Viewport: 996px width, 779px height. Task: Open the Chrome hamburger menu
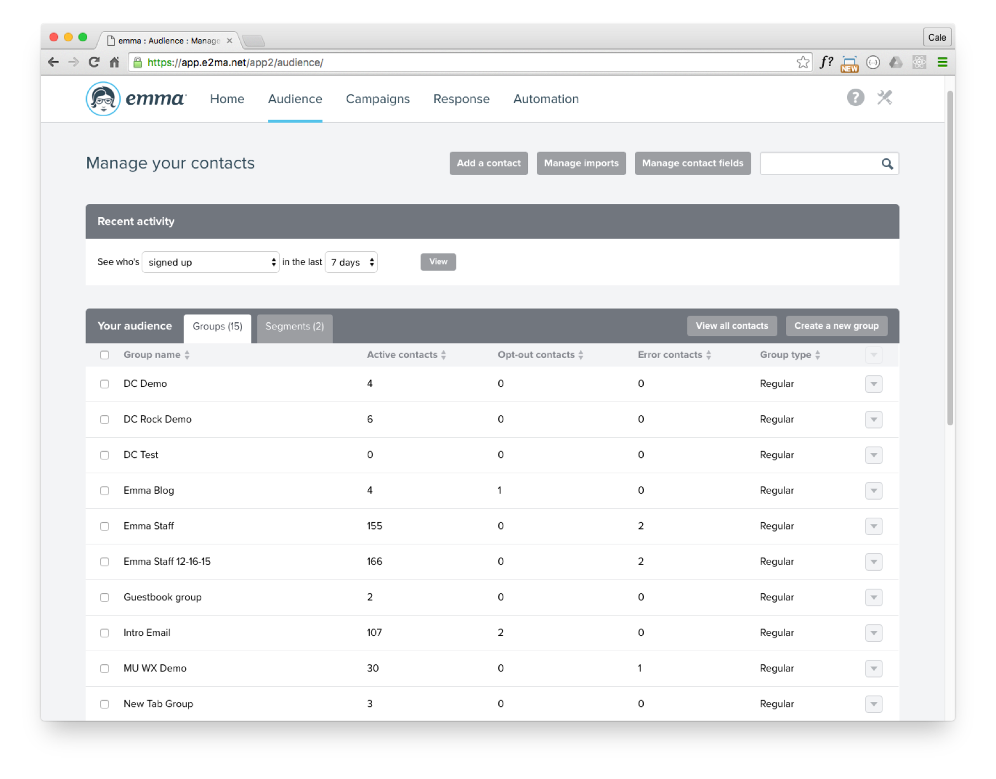942,62
